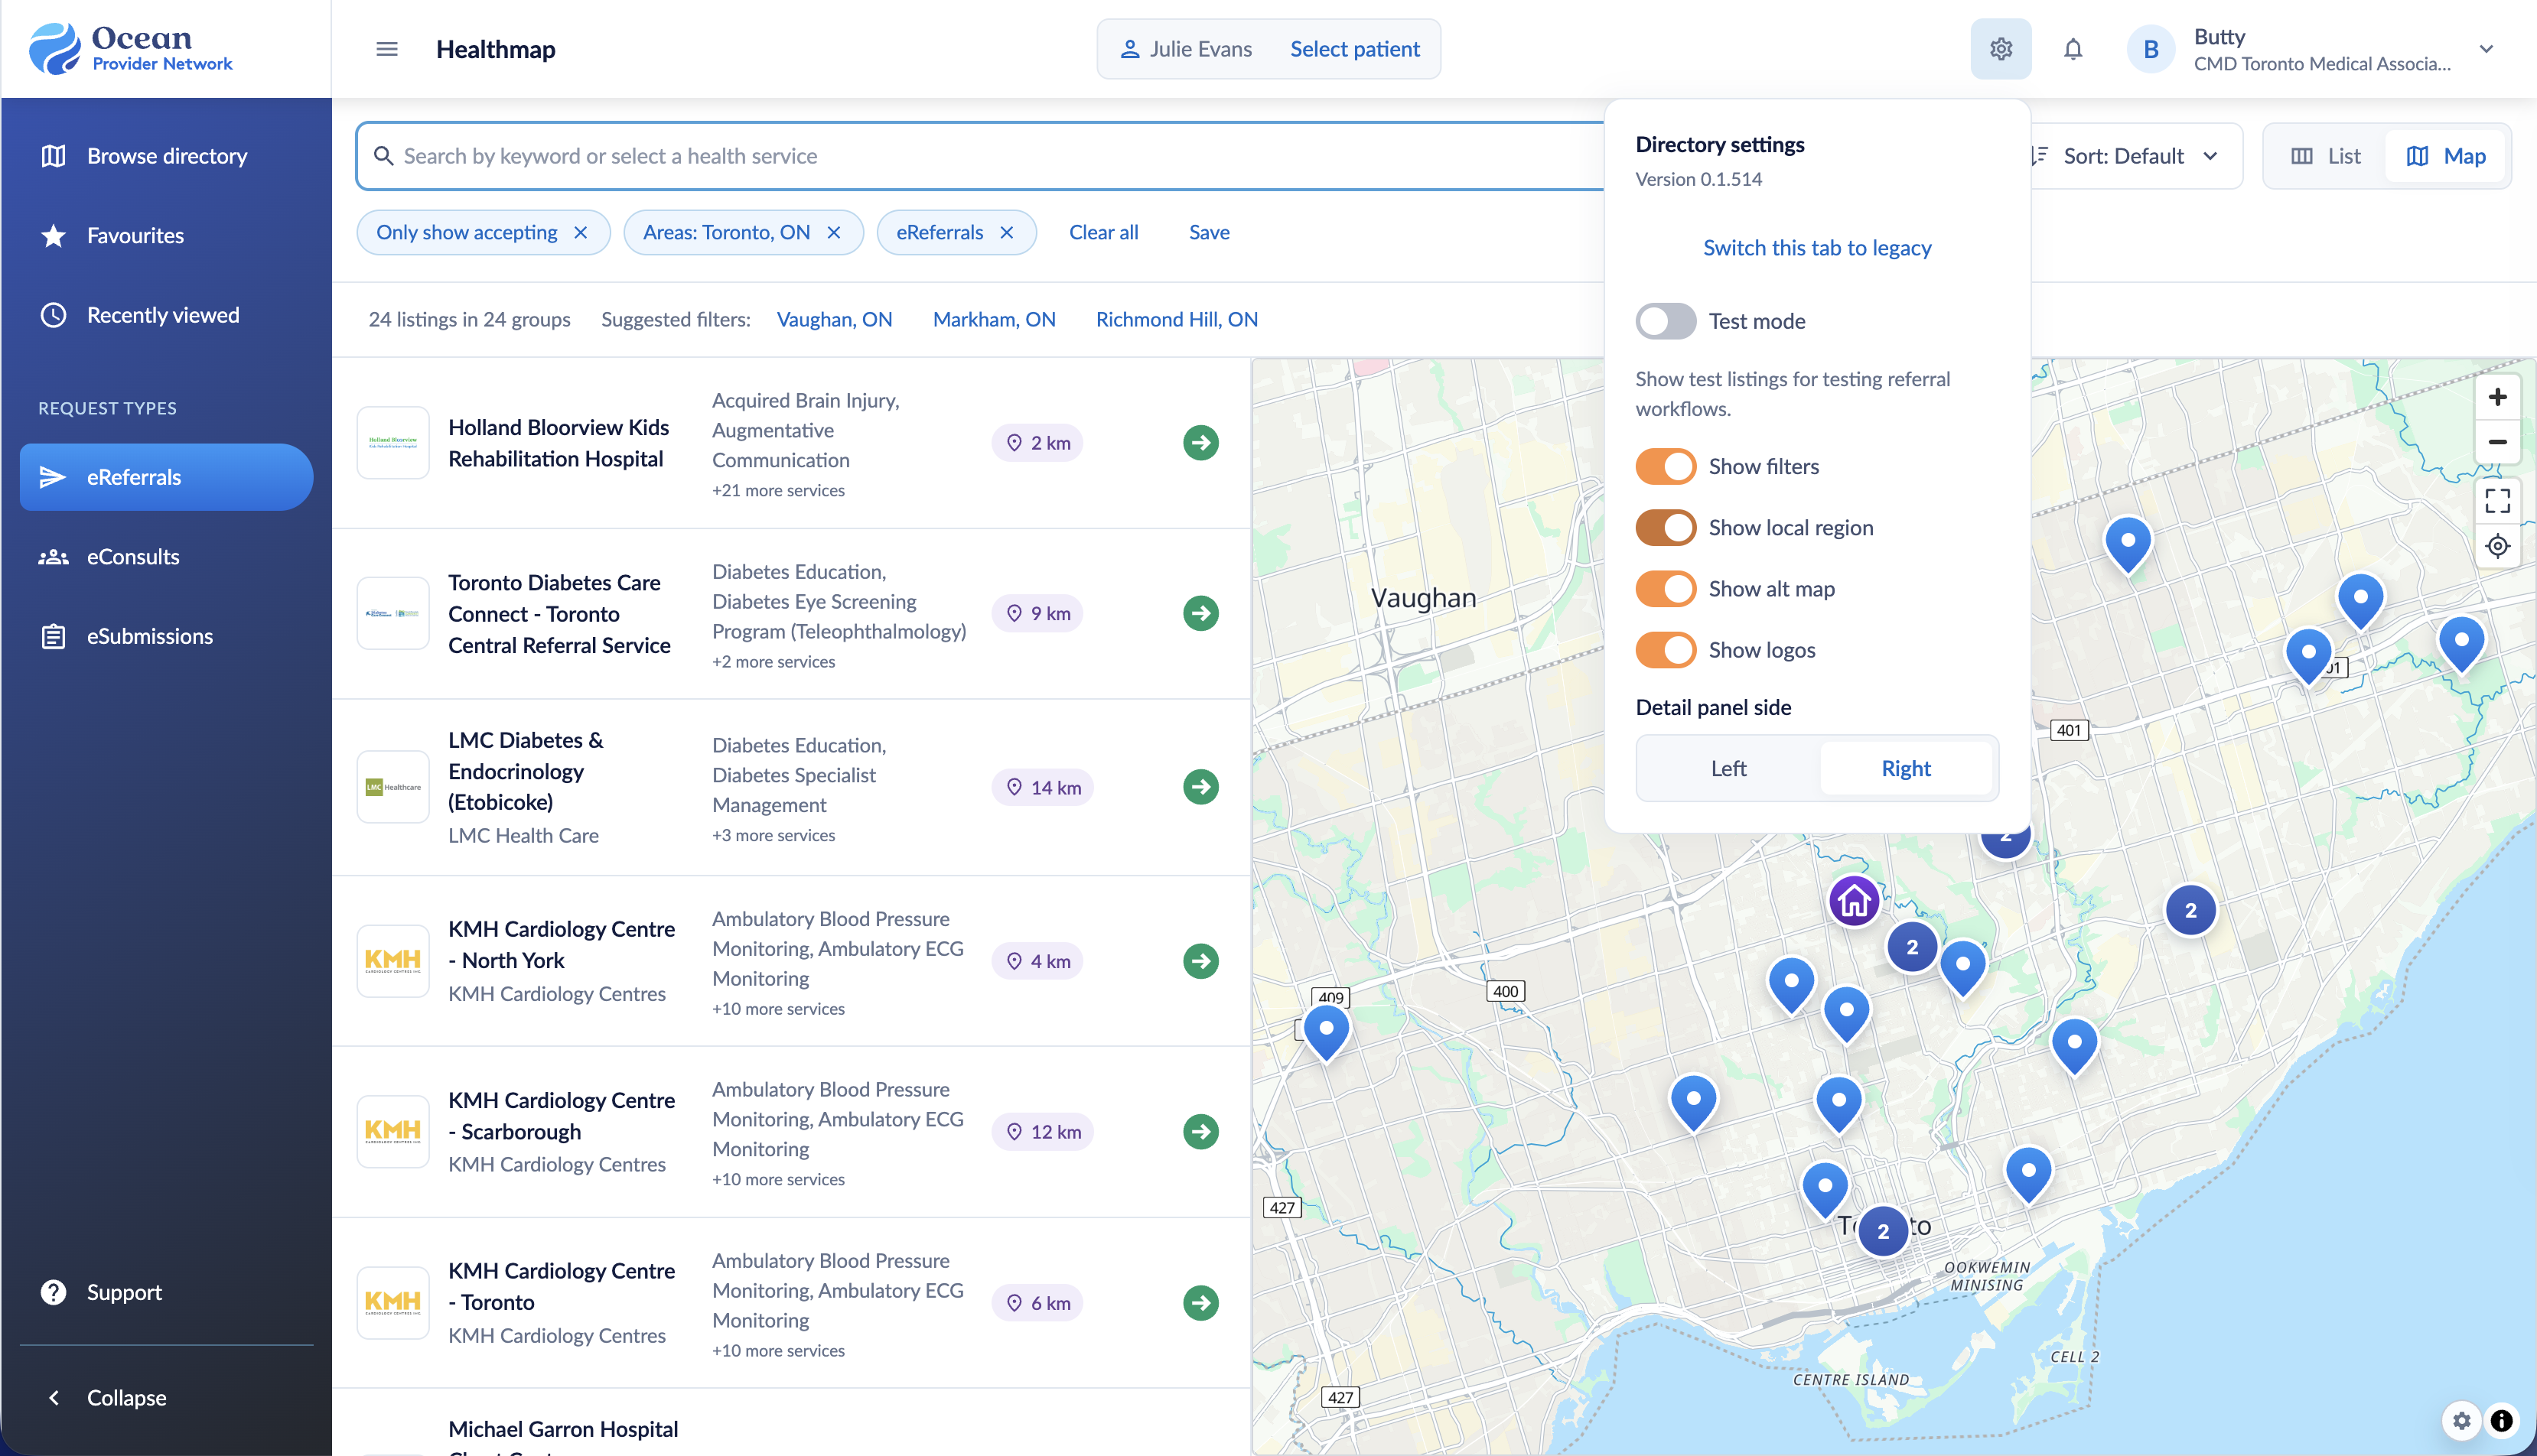The image size is (2537, 1456).
Task: Switch to List view
Action: pyautogui.click(x=2325, y=156)
